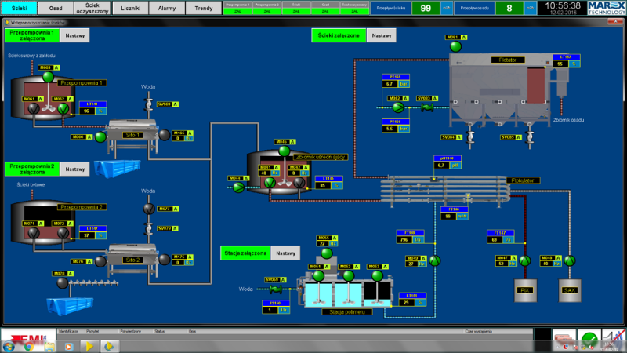
Task: Toggle the Ścieki załączone indicator
Action: [x=339, y=35]
